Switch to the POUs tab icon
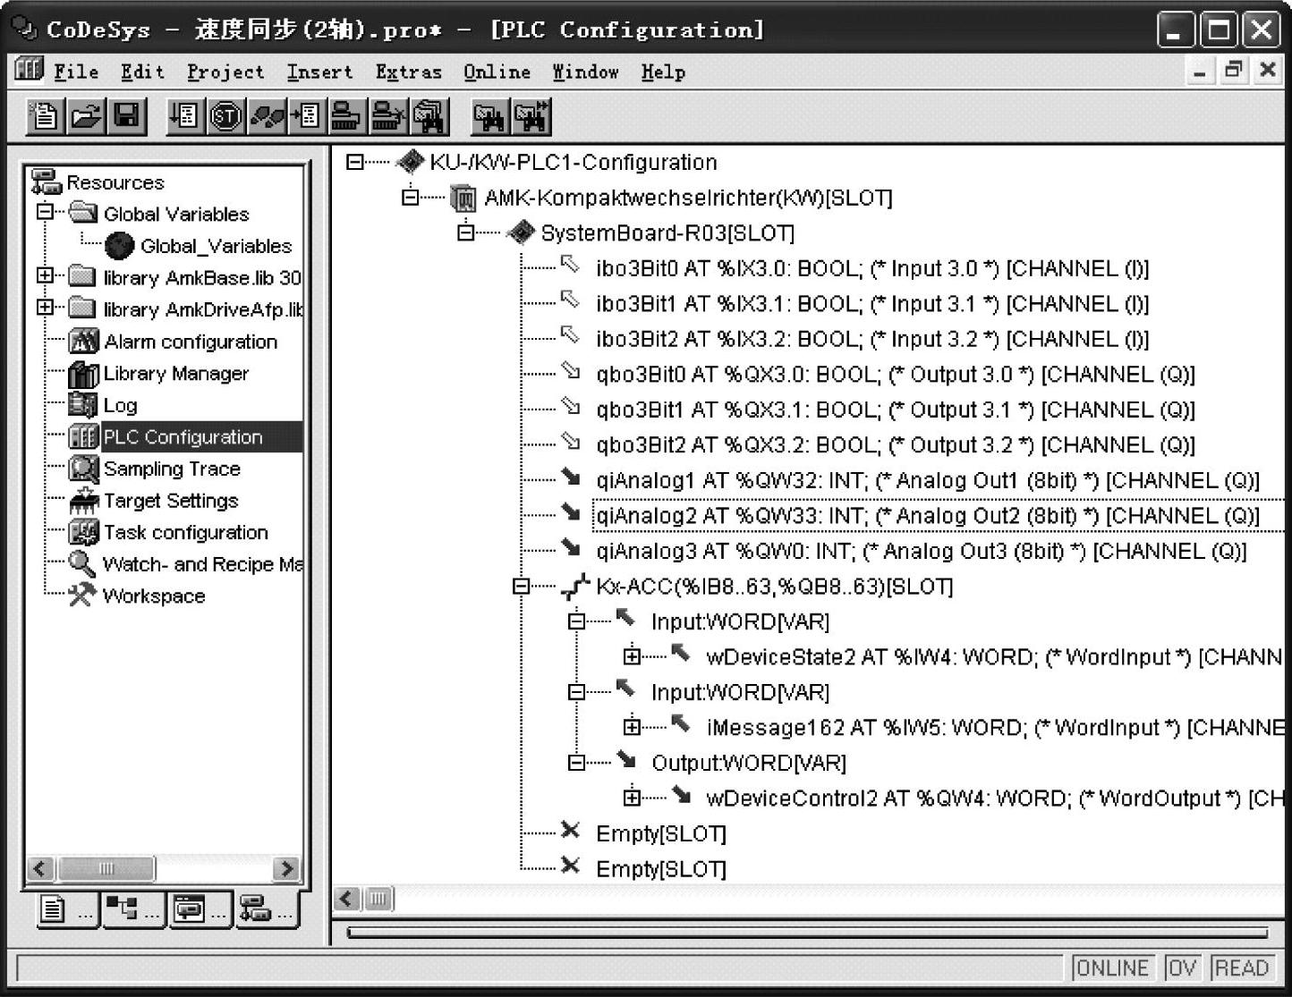 (68, 909)
